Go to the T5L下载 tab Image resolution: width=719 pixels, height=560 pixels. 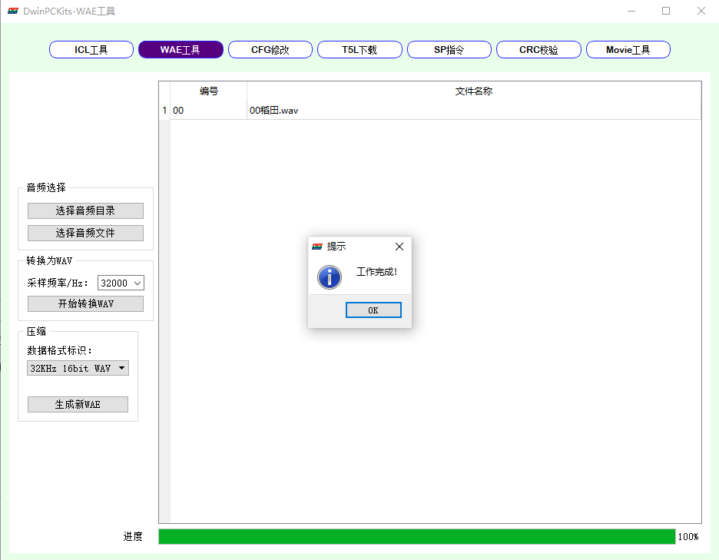[359, 50]
